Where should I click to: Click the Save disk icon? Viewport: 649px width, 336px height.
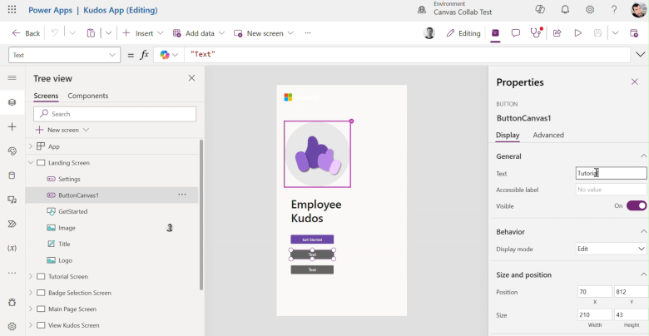[597, 33]
